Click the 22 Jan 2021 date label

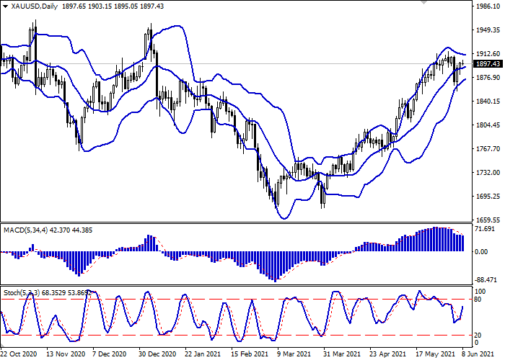[203, 354]
